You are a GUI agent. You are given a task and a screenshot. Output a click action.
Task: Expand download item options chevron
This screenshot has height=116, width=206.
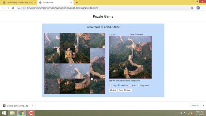pyautogui.click(x=32, y=106)
